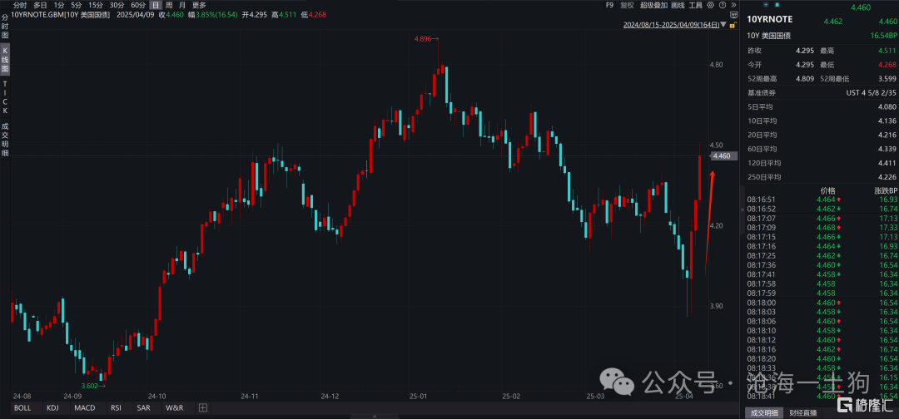Click the 52周最高 value 4.809
Image resolution: width=899 pixels, height=419 pixels.
coord(804,78)
